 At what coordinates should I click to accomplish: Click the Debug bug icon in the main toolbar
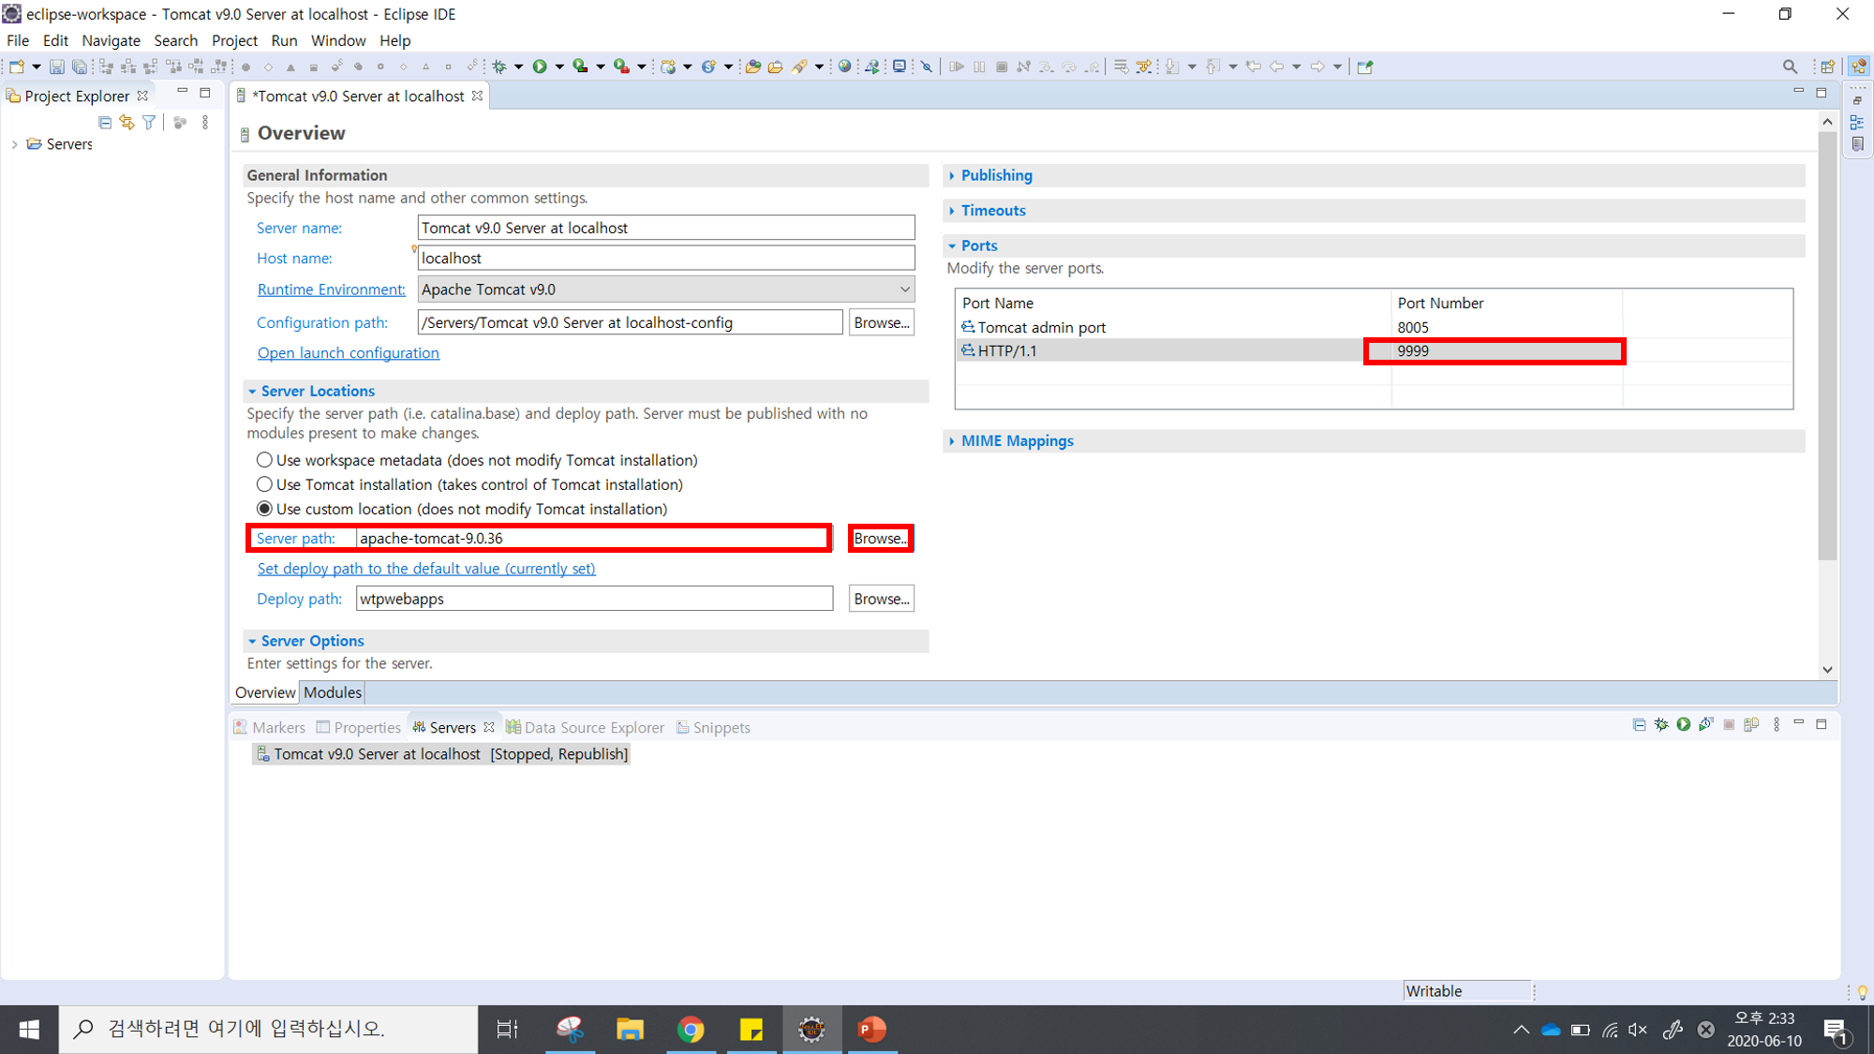click(499, 67)
